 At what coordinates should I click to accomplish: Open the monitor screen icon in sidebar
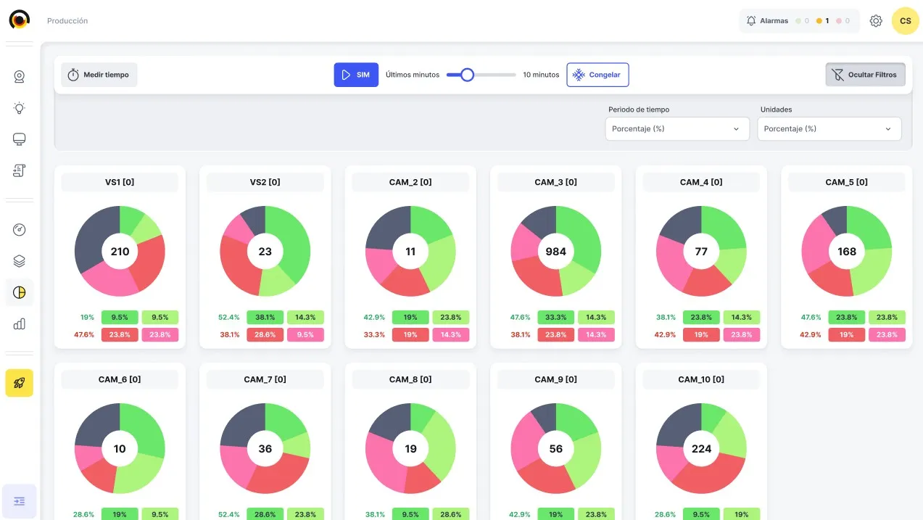(x=20, y=139)
